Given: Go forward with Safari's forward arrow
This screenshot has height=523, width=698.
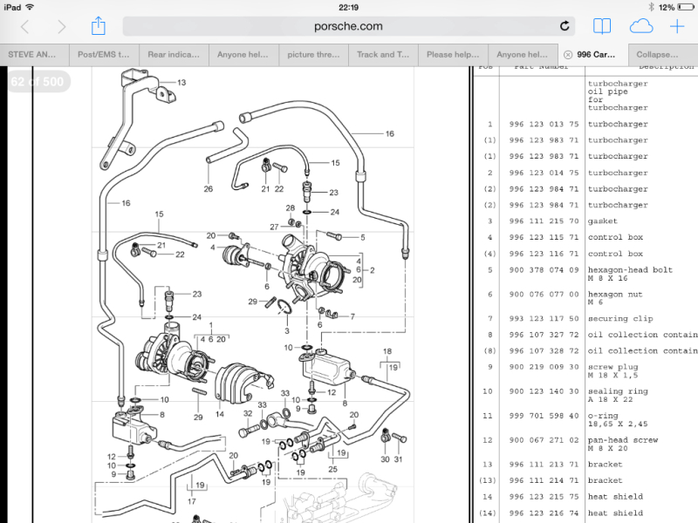Looking at the screenshot, I should pyautogui.click(x=62, y=27).
